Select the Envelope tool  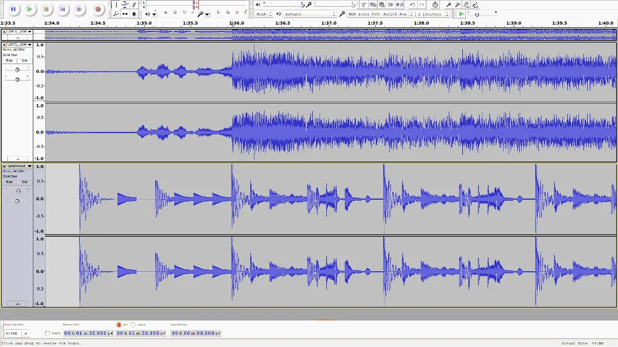point(125,5)
